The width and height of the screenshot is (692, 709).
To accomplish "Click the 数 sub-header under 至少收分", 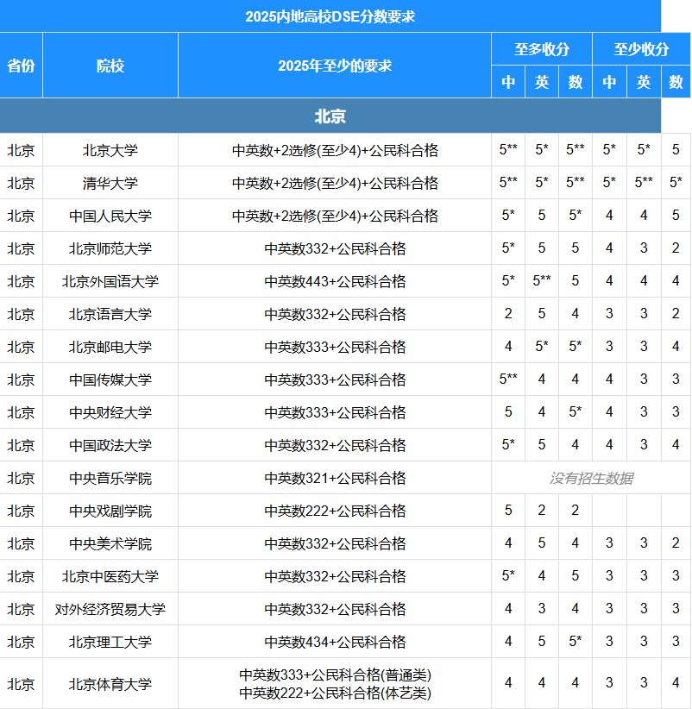I will 676,84.
